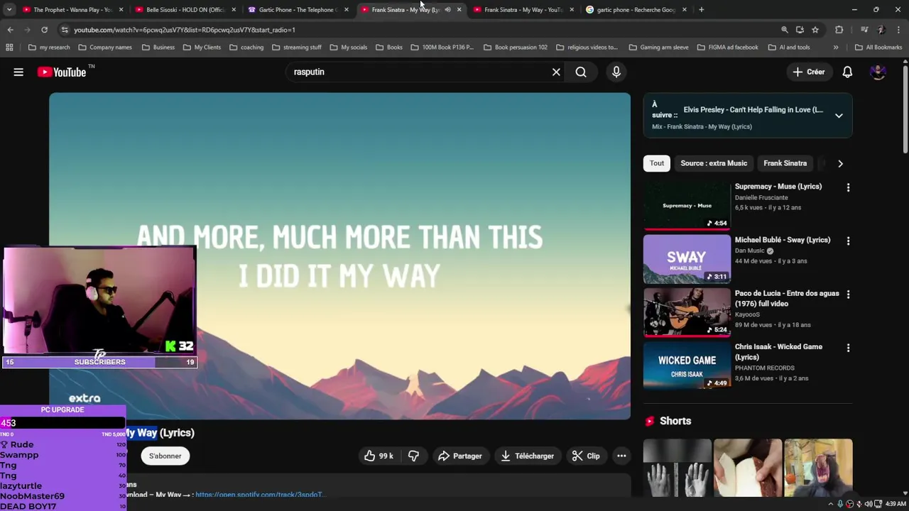The height and width of the screenshot is (511, 909).
Task: Start voice search with the microphone
Action: coord(616,72)
